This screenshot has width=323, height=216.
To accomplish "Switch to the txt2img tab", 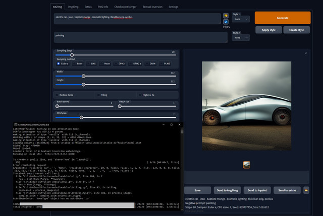I will pos(58,7).
